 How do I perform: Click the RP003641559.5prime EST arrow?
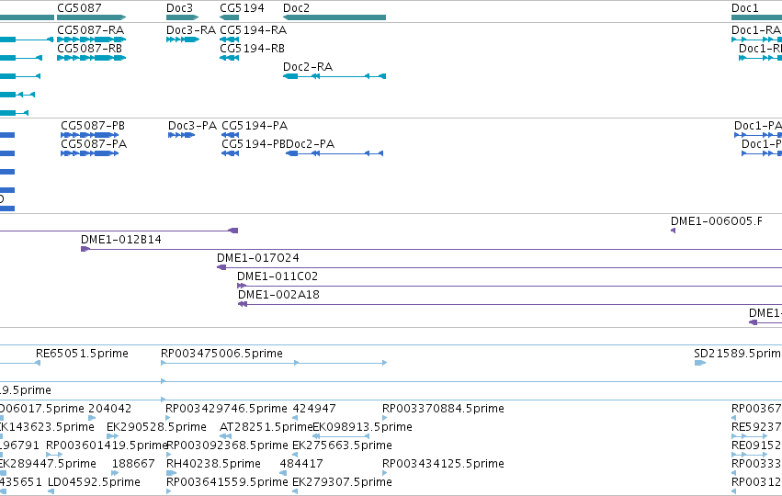click(x=168, y=491)
